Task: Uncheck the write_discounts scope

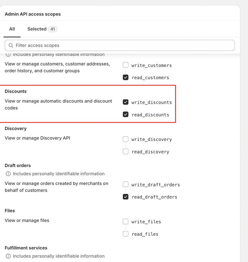Action: coord(126,102)
